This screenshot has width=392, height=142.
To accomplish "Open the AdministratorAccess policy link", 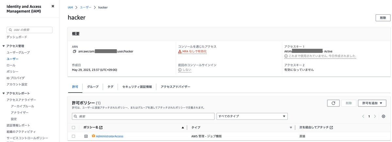I will tap(109, 136).
